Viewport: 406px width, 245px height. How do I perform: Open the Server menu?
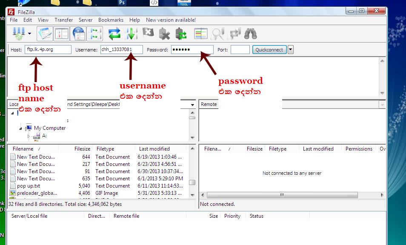click(86, 20)
